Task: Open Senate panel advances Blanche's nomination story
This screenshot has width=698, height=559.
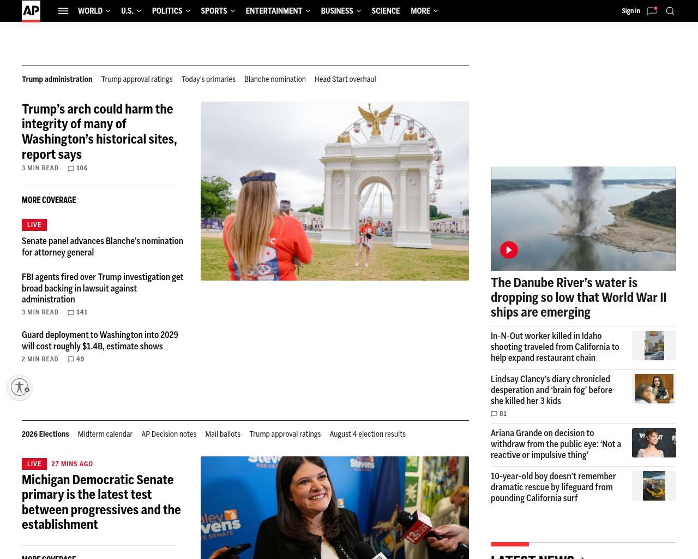Action: click(x=103, y=247)
